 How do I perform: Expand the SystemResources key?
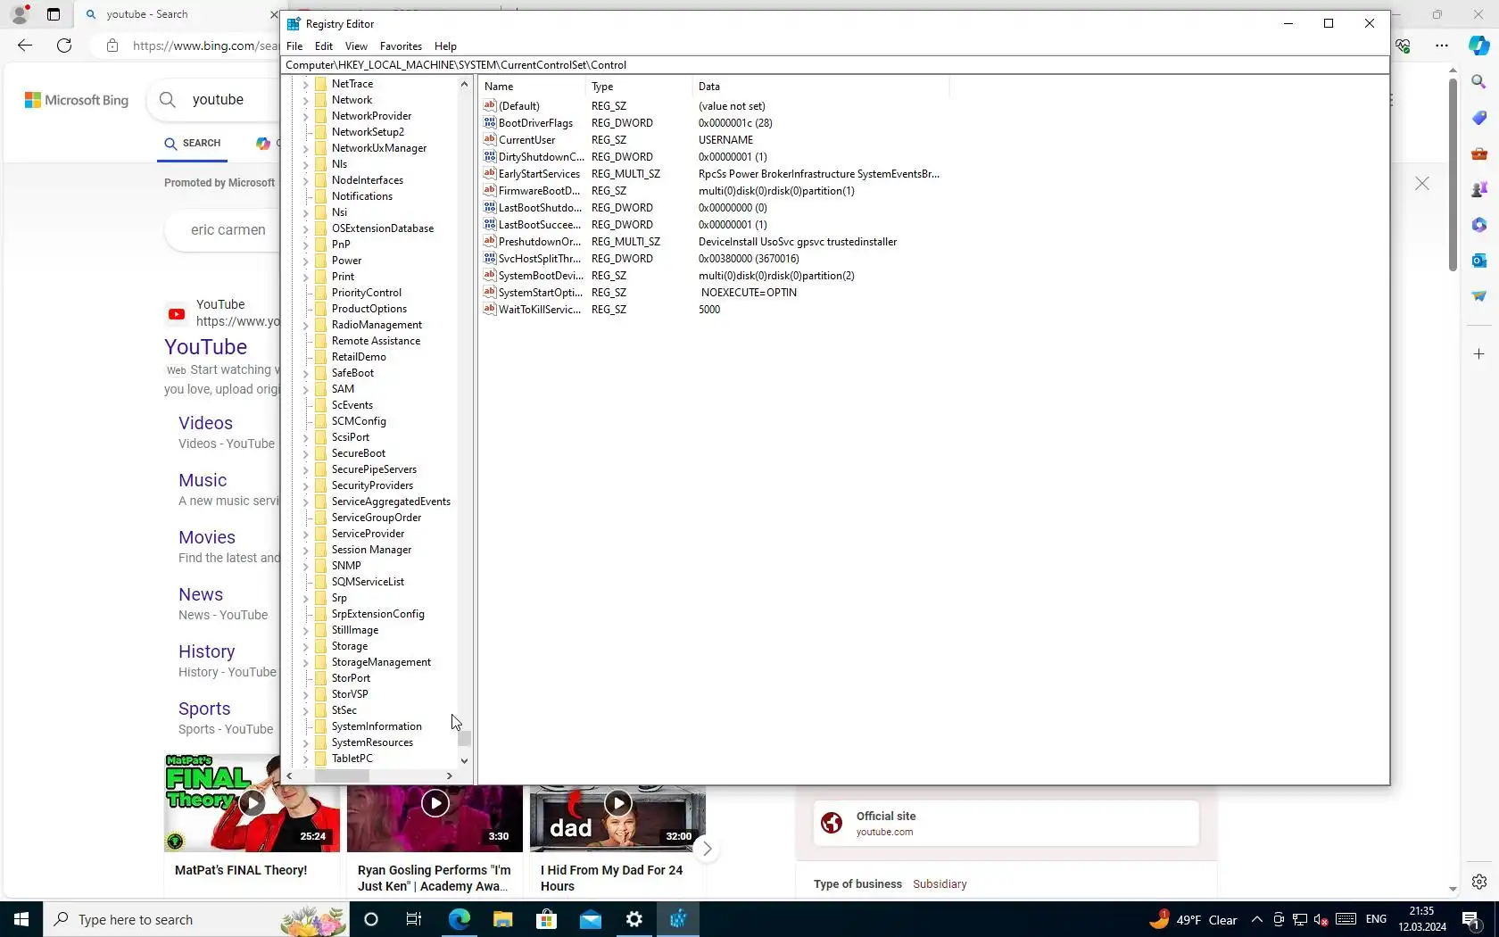click(305, 743)
